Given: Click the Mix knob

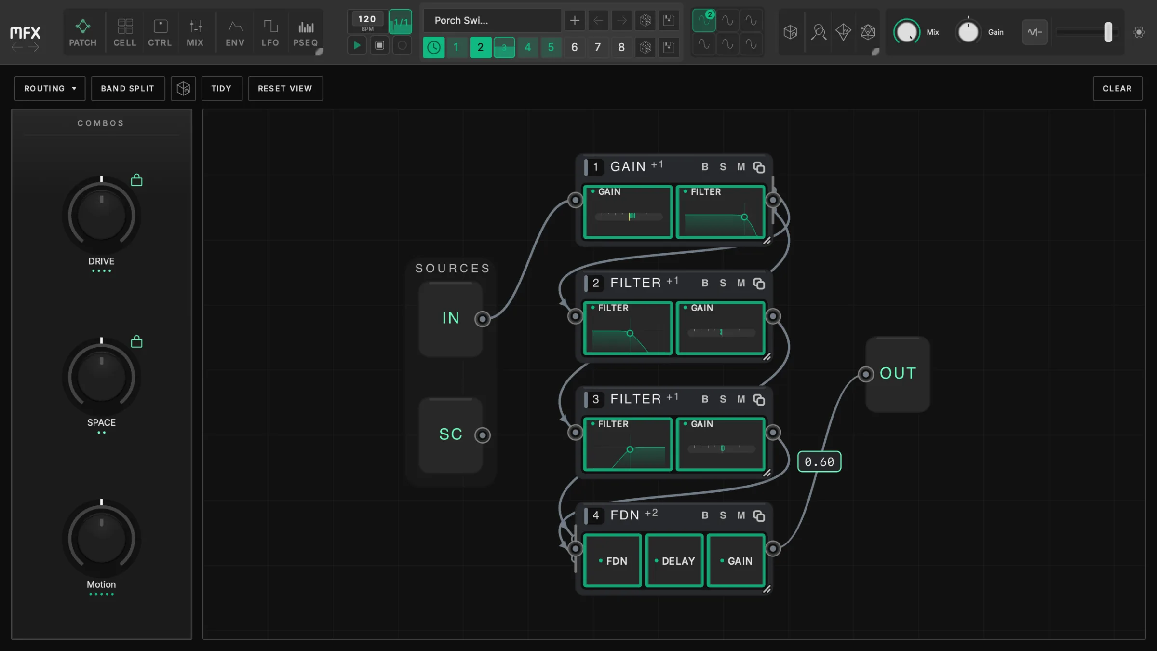Looking at the screenshot, I should 907,32.
